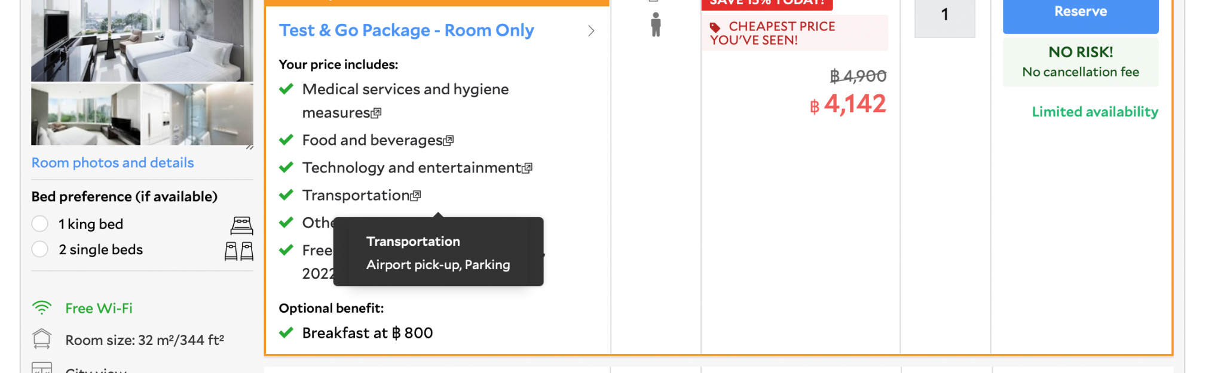
Task: Expand Test & Go Package chevron
Action: point(591,31)
